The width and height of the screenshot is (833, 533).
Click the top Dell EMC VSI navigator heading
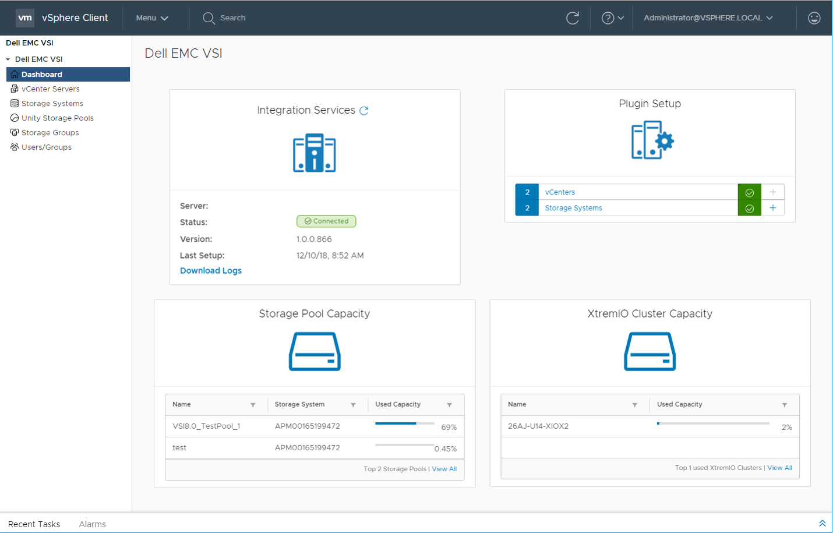click(x=30, y=43)
